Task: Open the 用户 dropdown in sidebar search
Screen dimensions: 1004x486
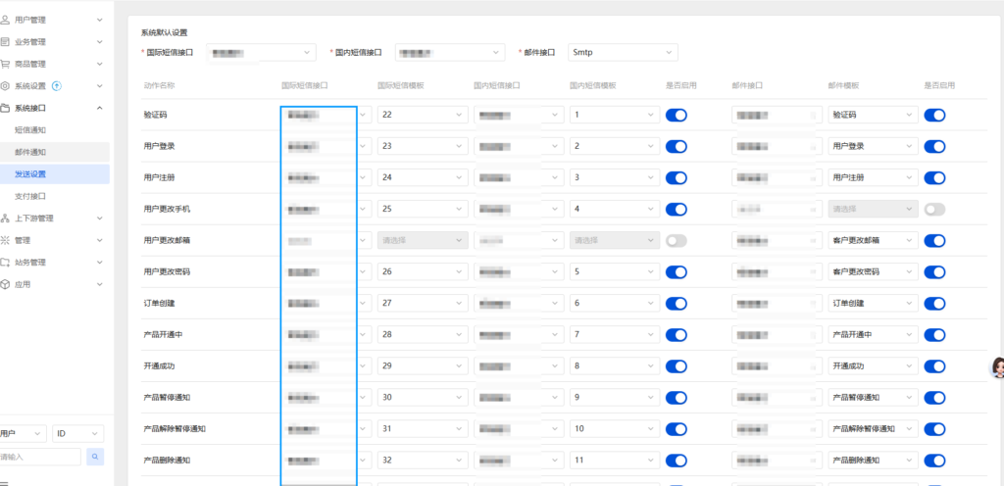Action: click(x=23, y=433)
